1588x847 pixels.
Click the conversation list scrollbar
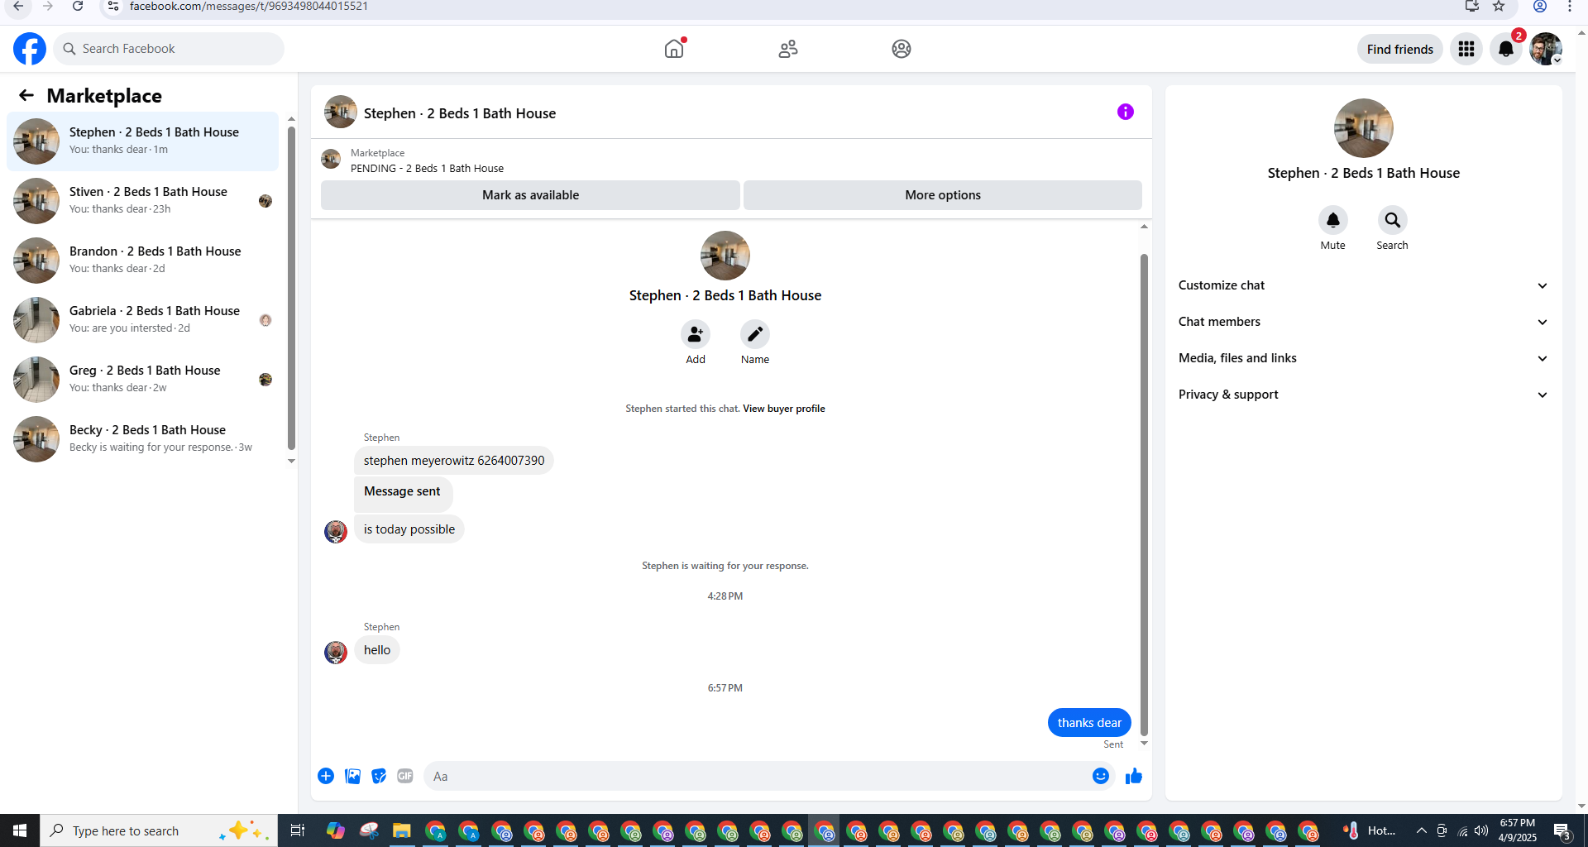pyautogui.click(x=291, y=290)
